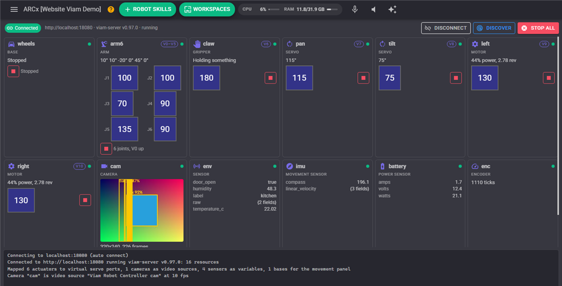
Task: Select arm6 J4 position box 90
Action: pyautogui.click(x=165, y=104)
